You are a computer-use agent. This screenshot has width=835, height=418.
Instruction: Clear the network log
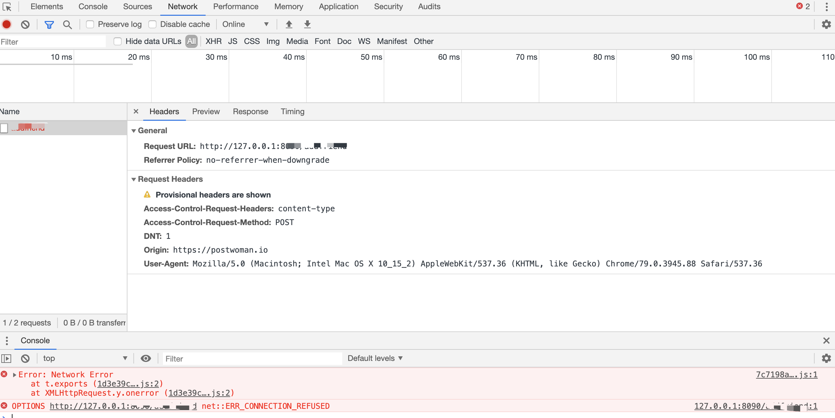[25, 24]
